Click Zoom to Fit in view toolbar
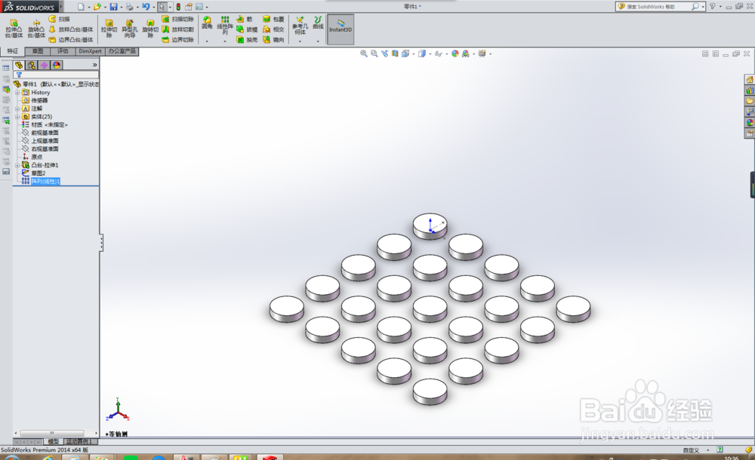 (364, 54)
